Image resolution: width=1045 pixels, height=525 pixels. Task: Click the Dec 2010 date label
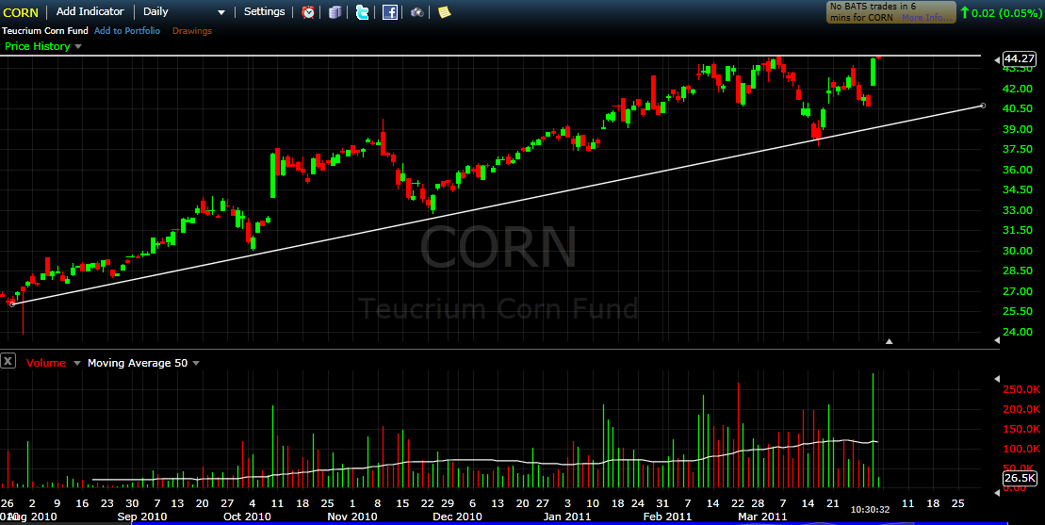pos(457,517)
